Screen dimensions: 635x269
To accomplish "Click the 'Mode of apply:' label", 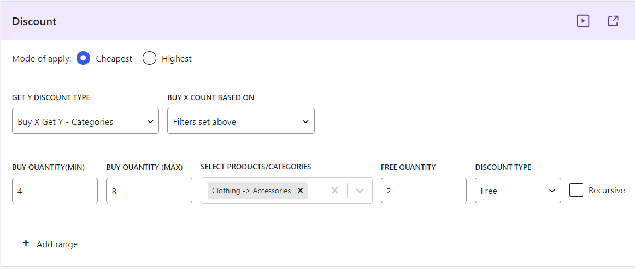I will (42, 58).
